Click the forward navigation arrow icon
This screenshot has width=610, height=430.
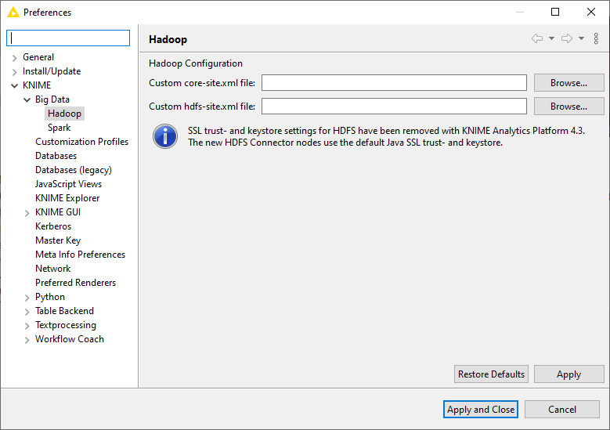(567, 38)
